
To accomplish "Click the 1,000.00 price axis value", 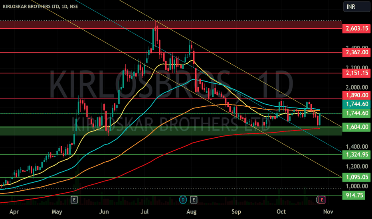I will tap(357, 186).
